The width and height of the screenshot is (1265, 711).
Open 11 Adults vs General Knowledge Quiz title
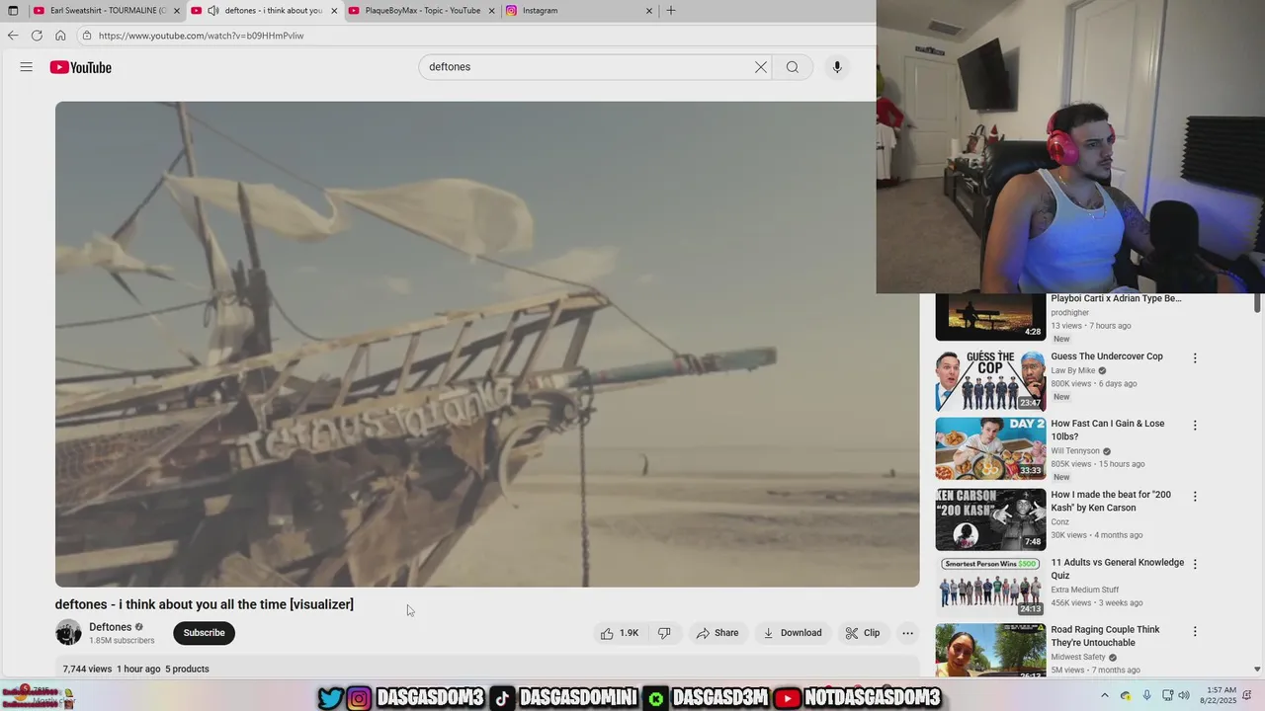[1117, 569]
